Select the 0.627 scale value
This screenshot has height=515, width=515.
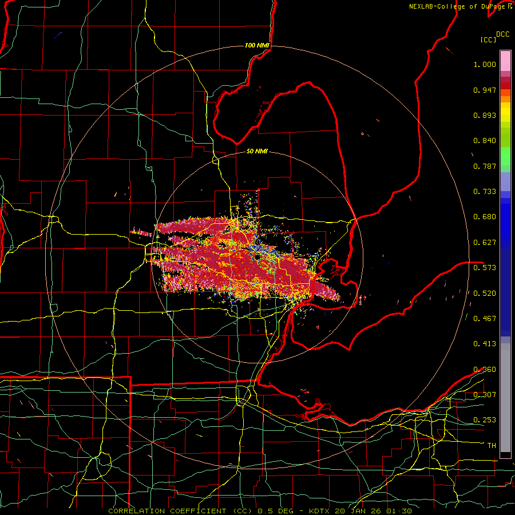[x=485, y=243]
